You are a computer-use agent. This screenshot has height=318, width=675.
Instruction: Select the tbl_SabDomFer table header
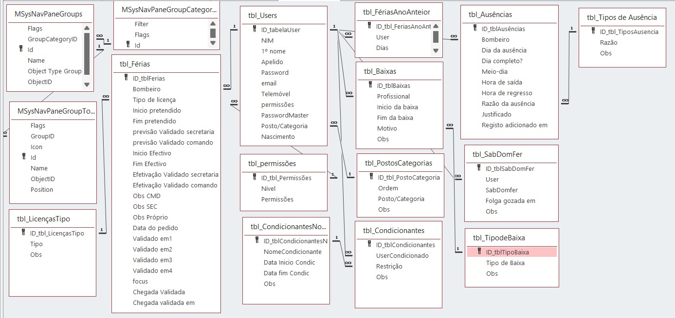pyautogui.click(x=497, y=154)
